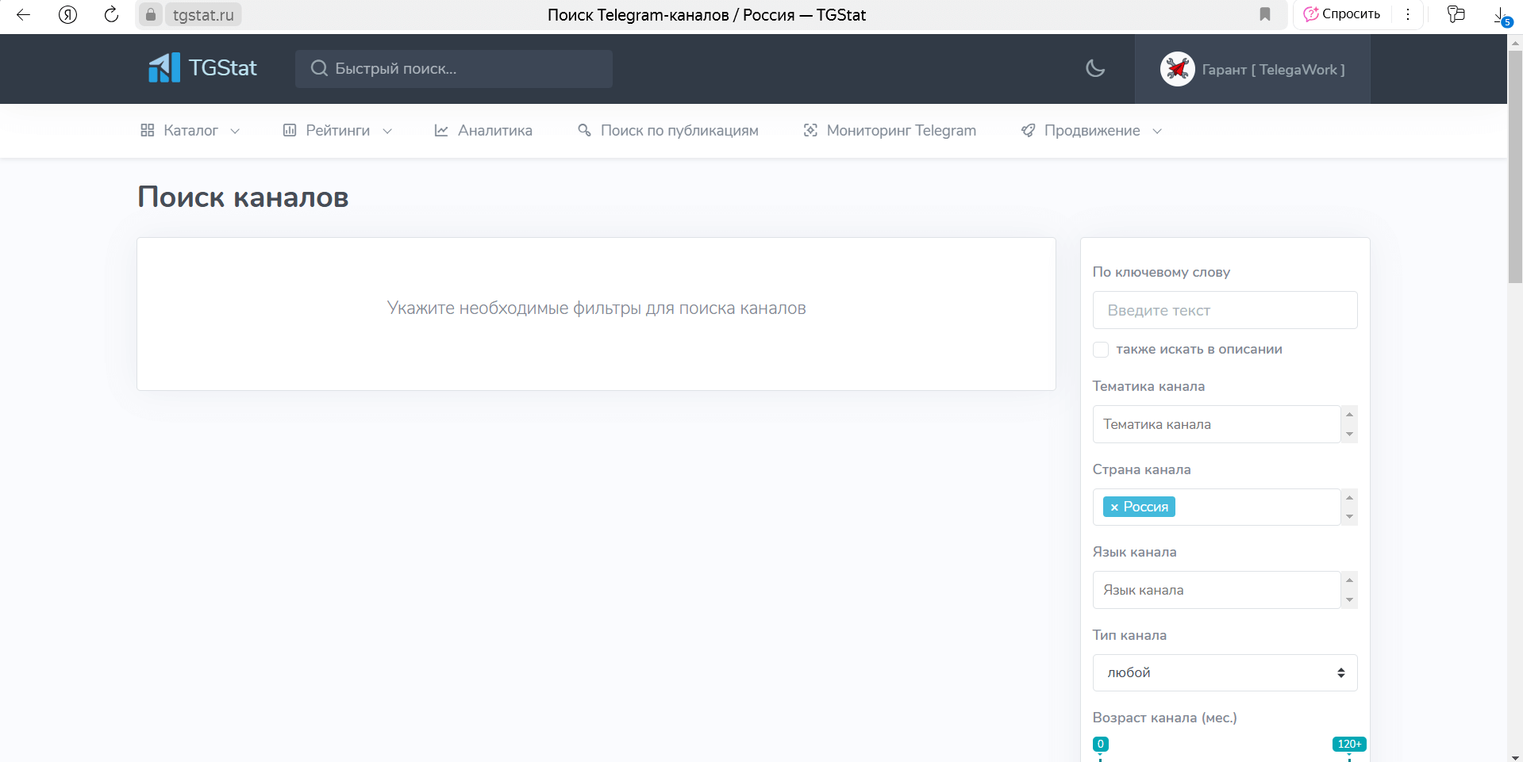Click the Гарант [ TelegaWork ] account name

(x=1273, y=70)
